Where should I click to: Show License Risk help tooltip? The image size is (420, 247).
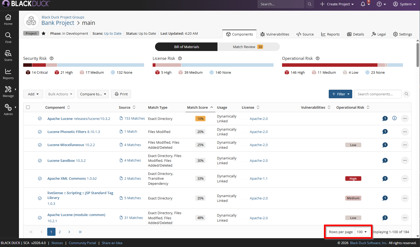coord(180,58)
